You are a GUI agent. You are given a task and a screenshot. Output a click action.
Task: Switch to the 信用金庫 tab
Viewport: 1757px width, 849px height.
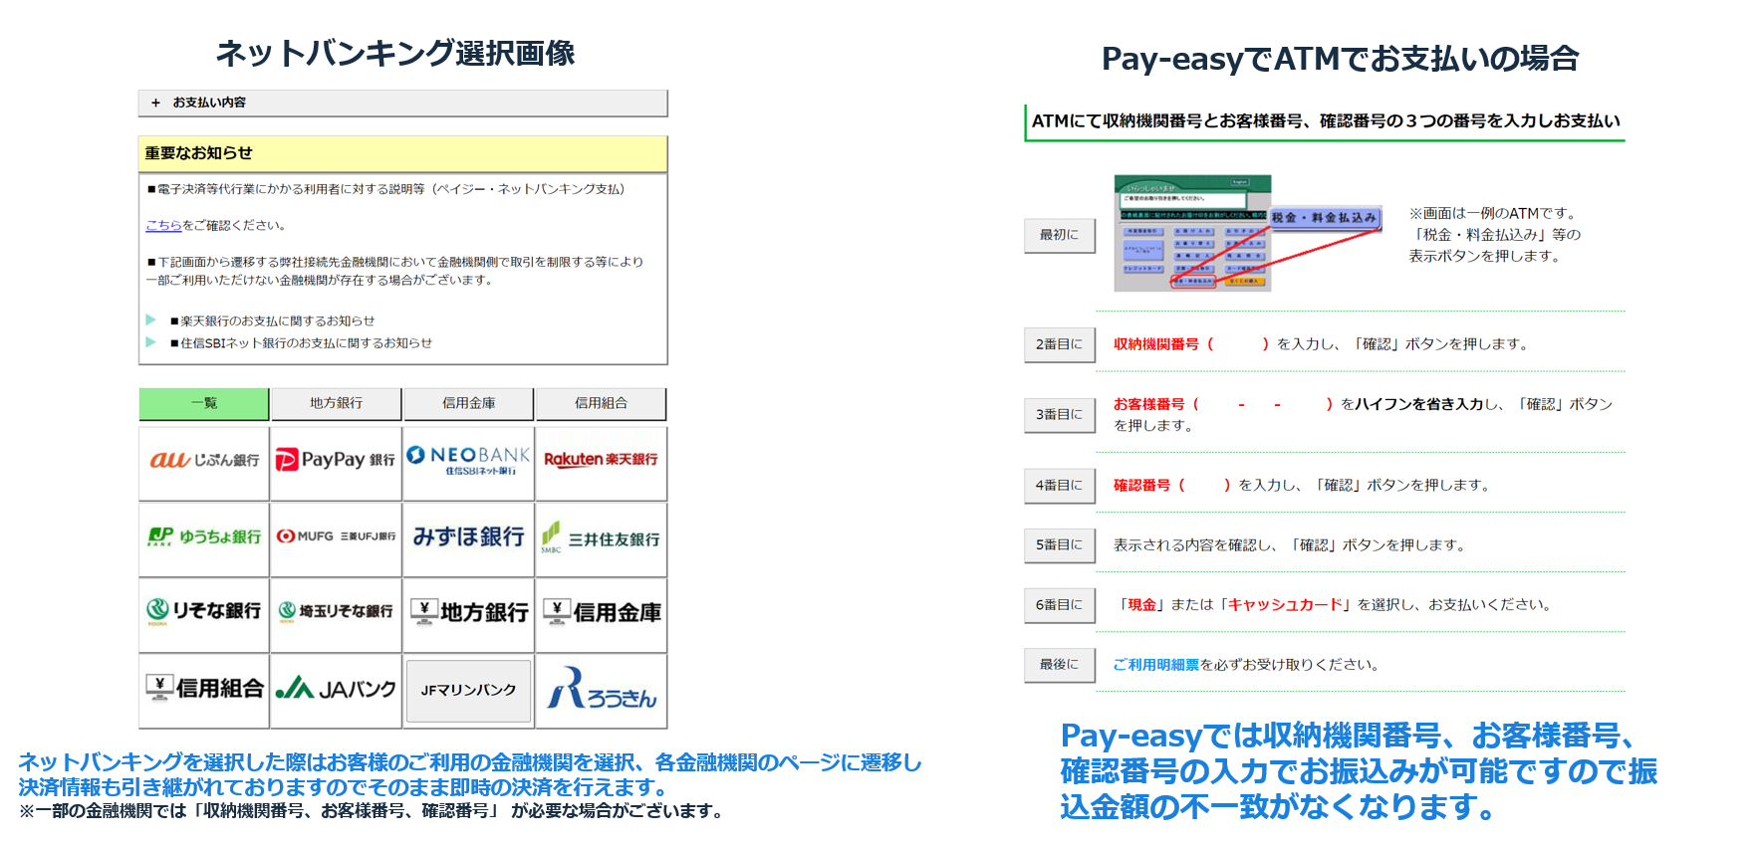468,403
